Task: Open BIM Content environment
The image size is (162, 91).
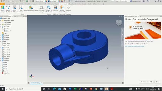Action: 21,9
